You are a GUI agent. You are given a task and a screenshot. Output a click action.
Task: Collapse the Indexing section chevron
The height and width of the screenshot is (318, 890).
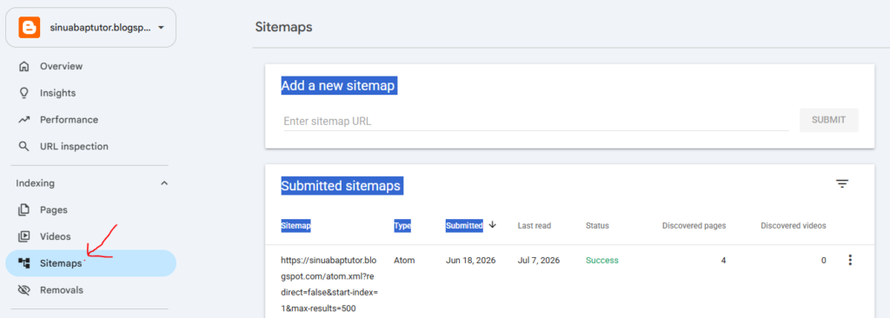(164, 183)
